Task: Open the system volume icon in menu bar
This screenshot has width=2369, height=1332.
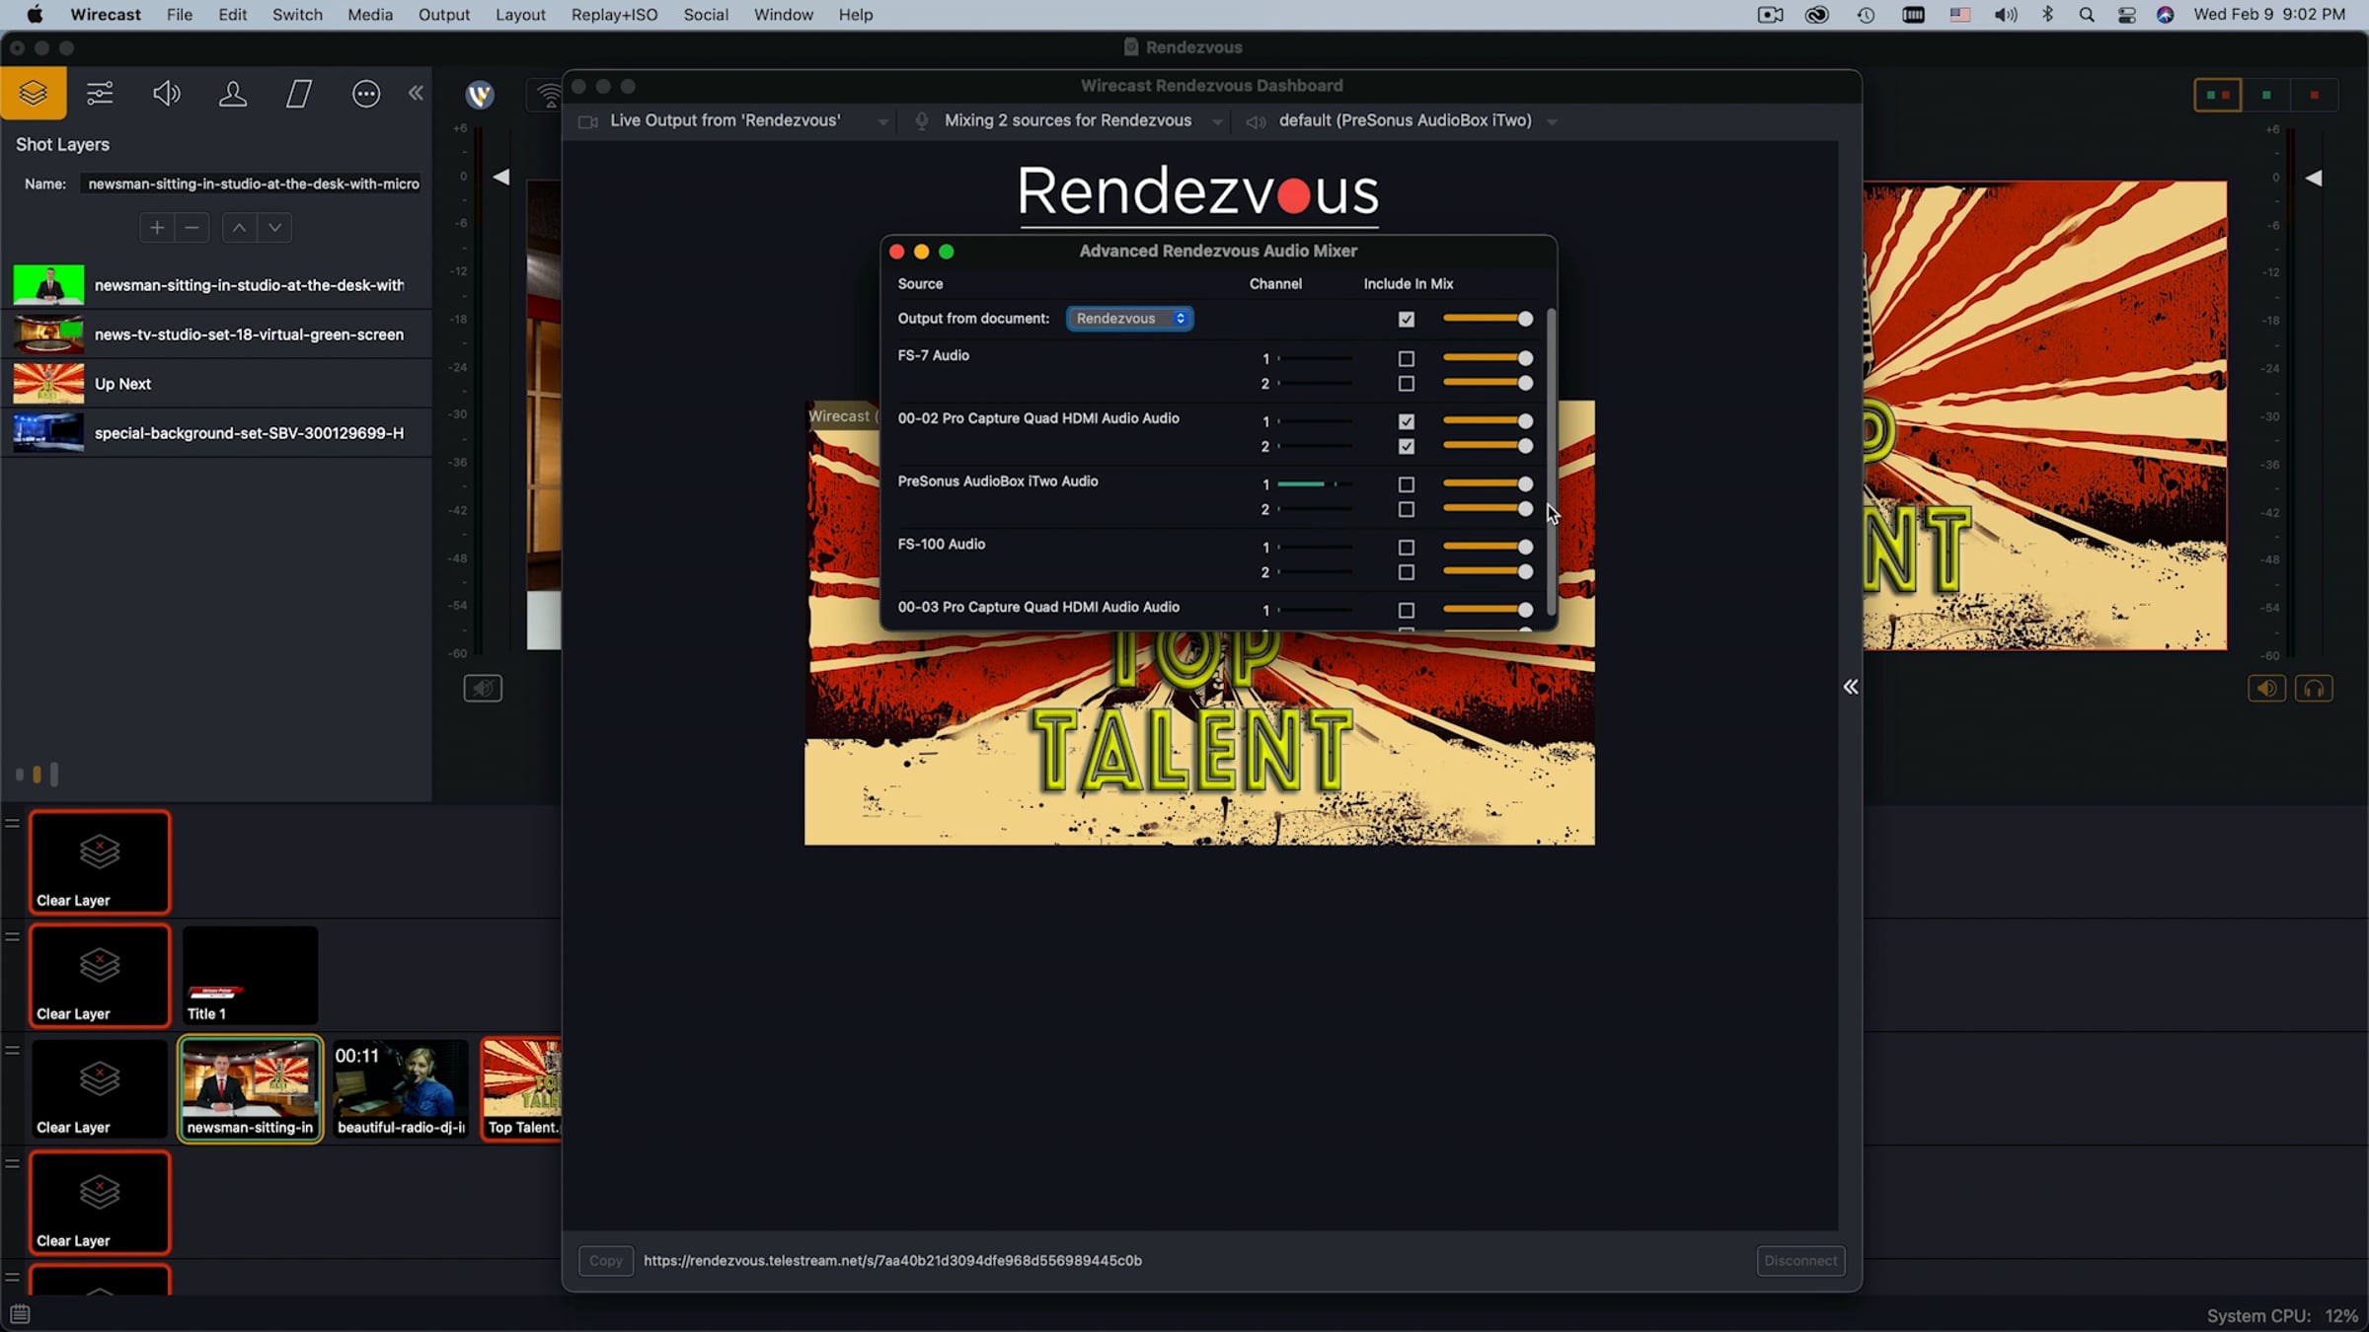Action: pyautogui.click(x=2005, y=15)
